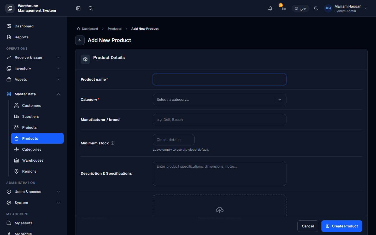Image resolution: width=376 pixels, height=235 pixels.
Task: Open the Select a category dropdown
Action: click(220, 99)
